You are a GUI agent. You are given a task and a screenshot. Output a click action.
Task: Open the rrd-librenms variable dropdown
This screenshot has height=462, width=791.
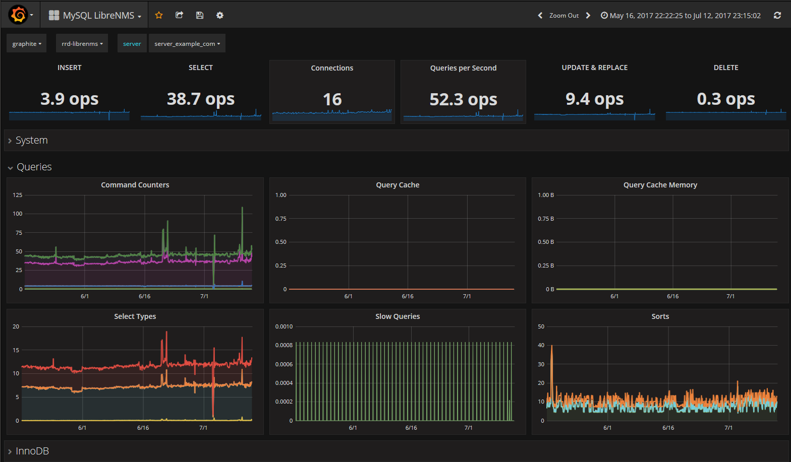tap(82, 43)
